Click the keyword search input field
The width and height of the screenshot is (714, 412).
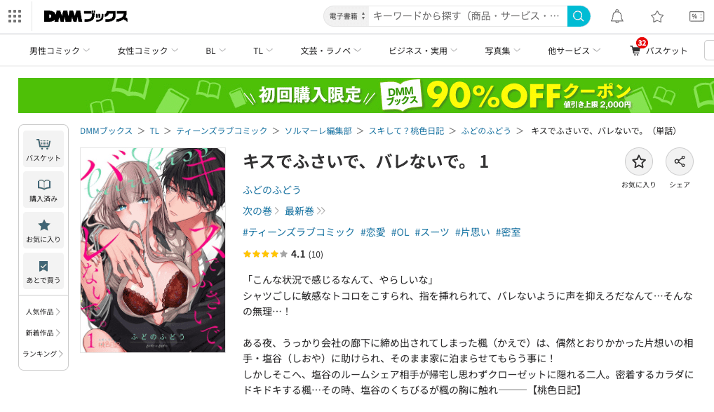pyautogui.click(x=468, y=16)
